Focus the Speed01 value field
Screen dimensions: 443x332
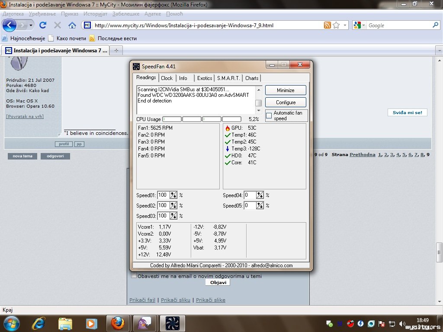point(163,195)
